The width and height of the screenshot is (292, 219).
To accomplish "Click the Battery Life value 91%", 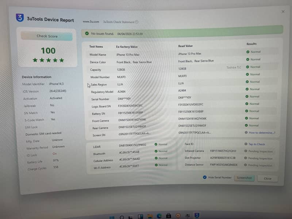I will point(56,160).
